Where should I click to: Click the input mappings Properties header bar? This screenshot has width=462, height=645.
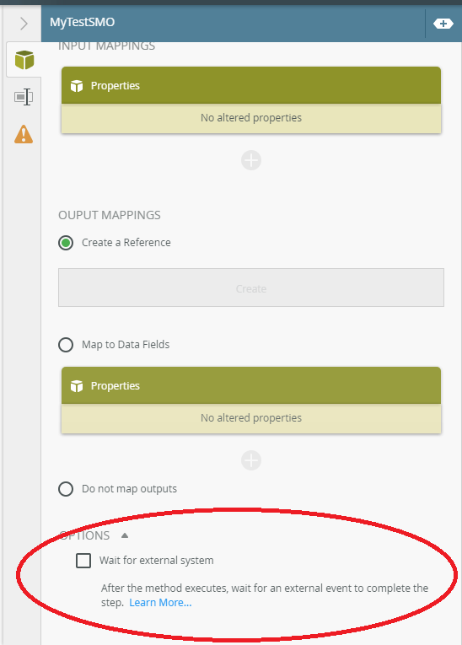[x=251, y=85]
